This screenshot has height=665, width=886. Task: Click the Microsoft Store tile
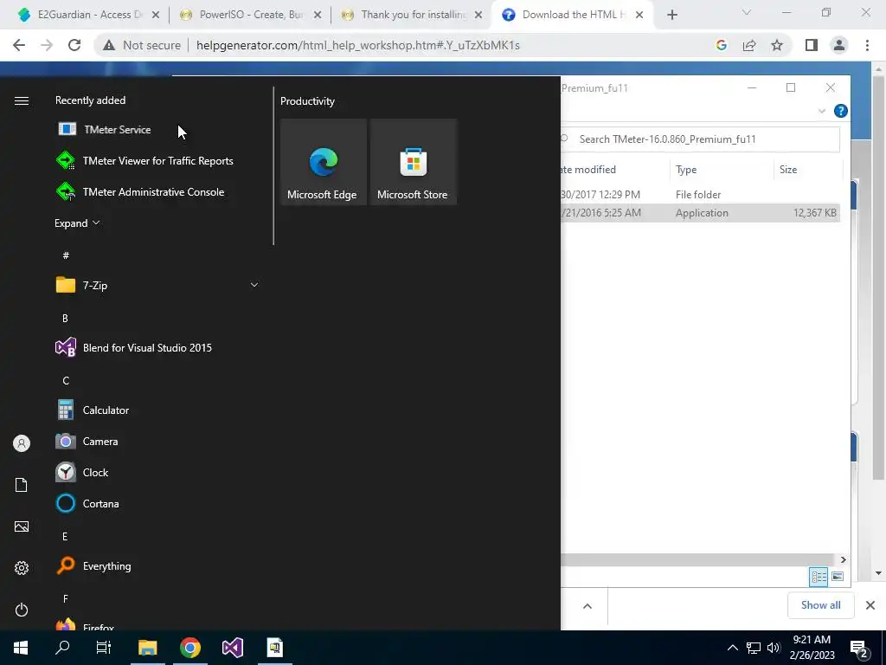click(x=413, y=162)
